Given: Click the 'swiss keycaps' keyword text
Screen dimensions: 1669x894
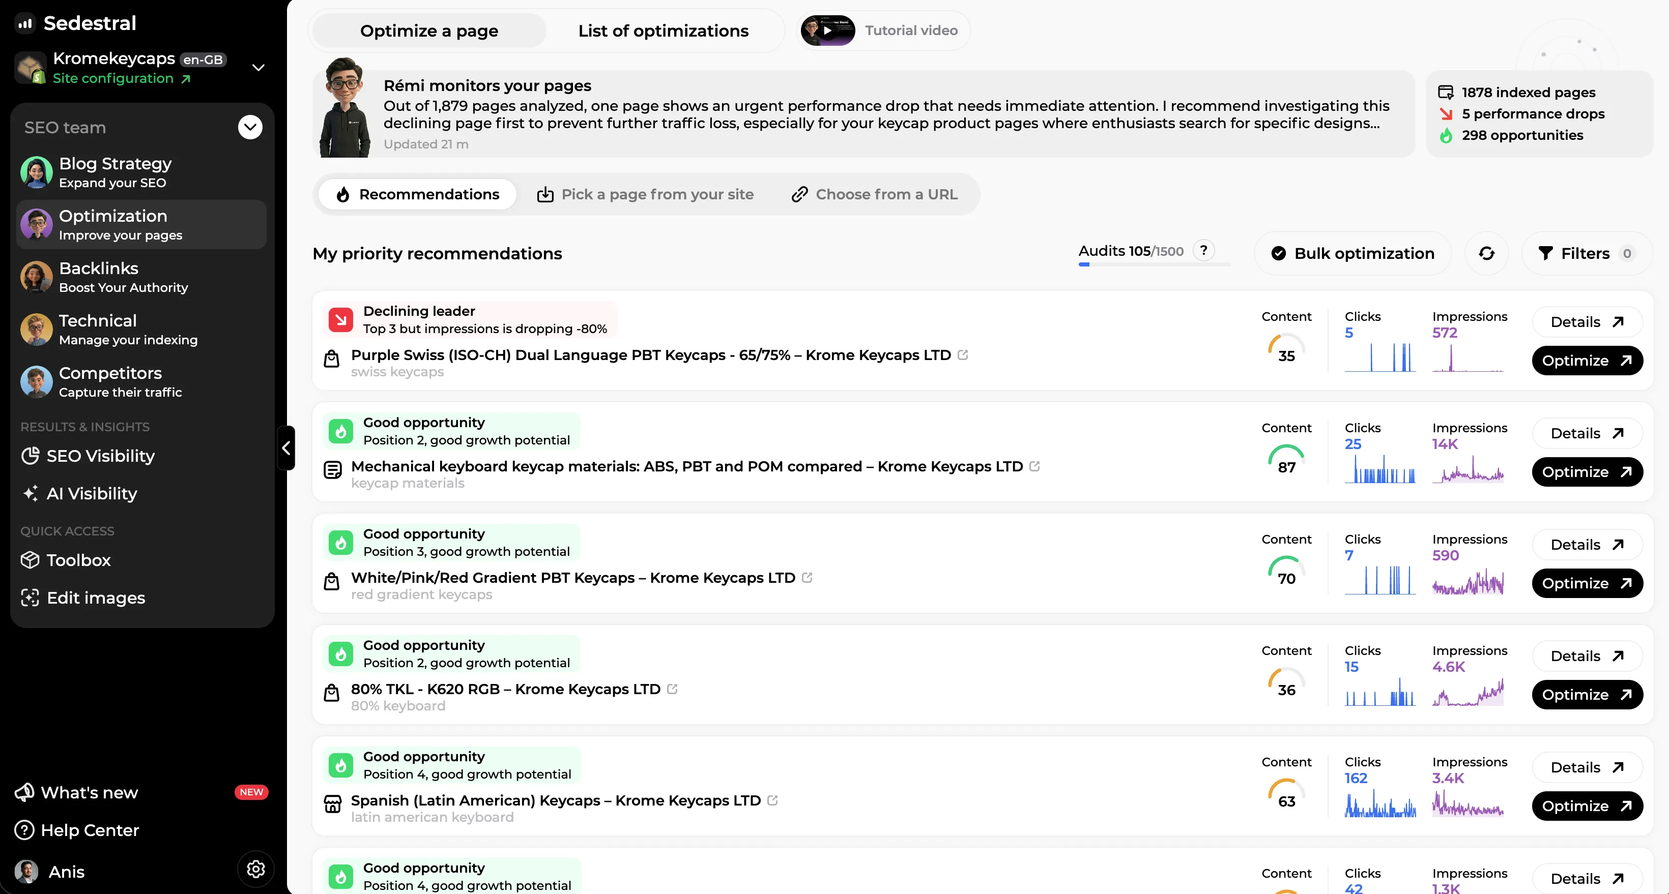Looking at the screenshot, I should pos(397,372).
